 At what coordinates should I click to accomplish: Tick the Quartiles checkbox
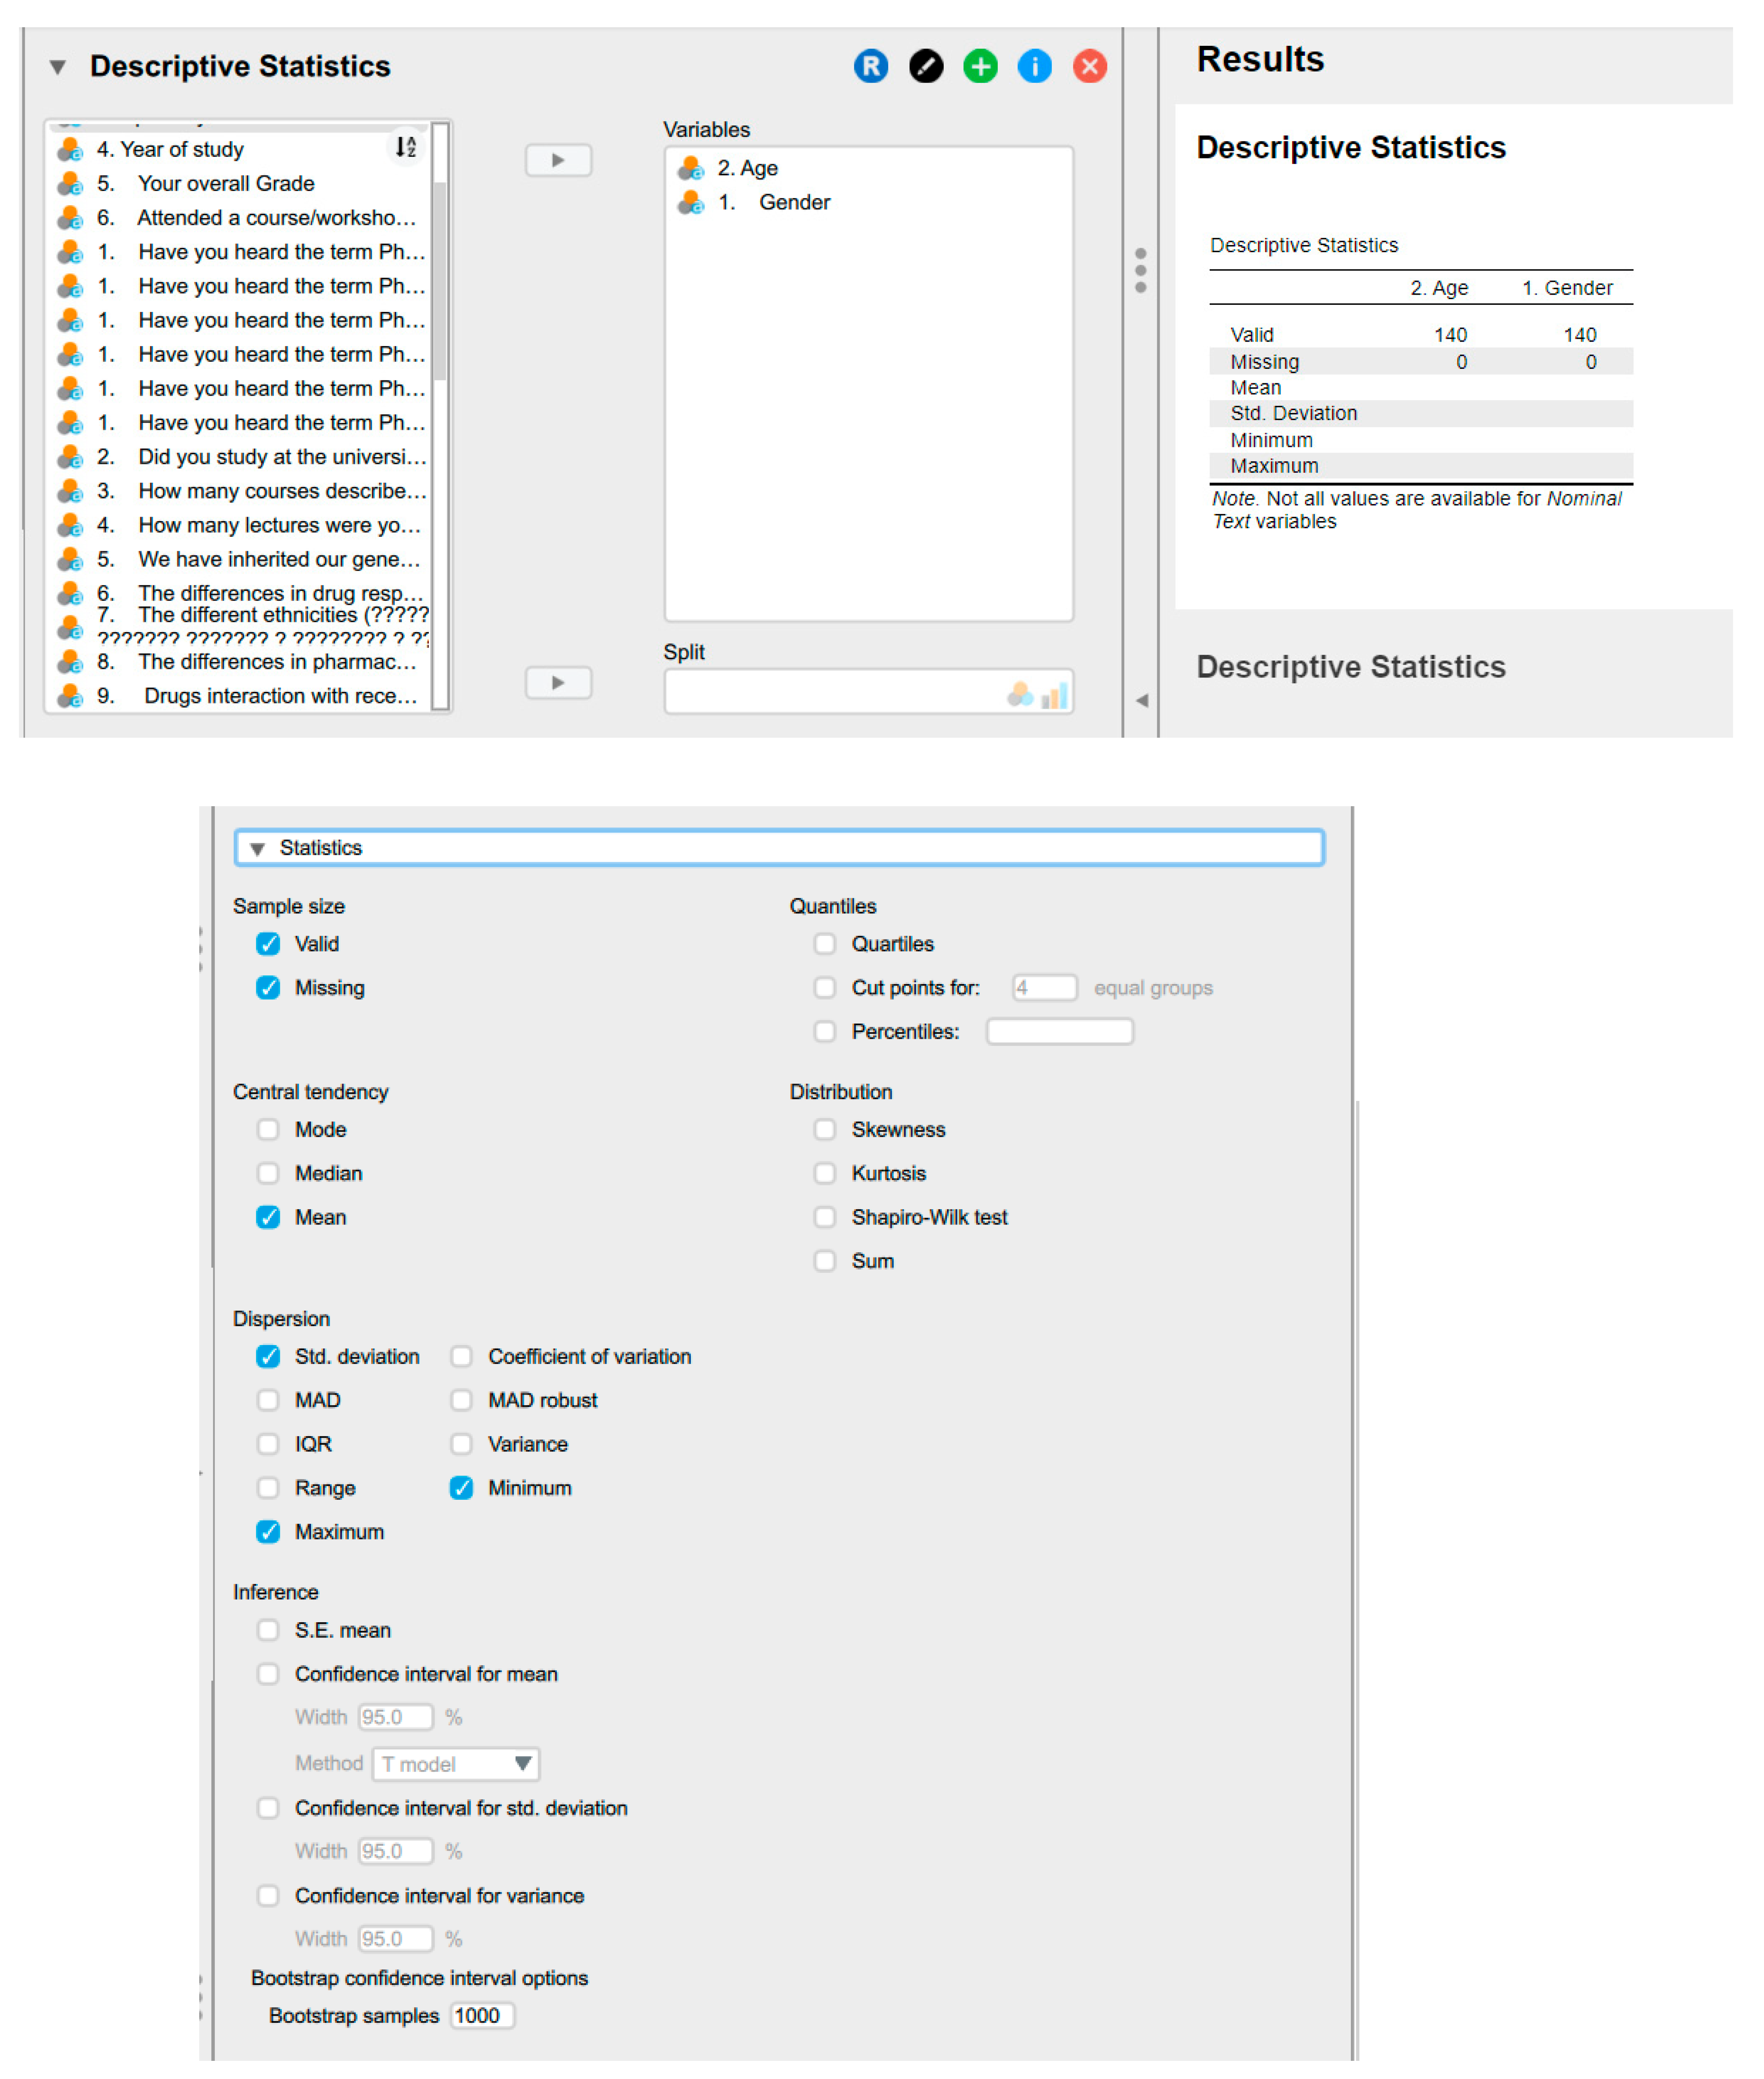(824, 944)
